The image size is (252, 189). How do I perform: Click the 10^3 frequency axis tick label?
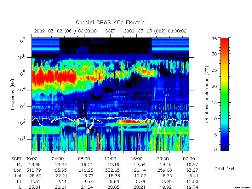22,106
